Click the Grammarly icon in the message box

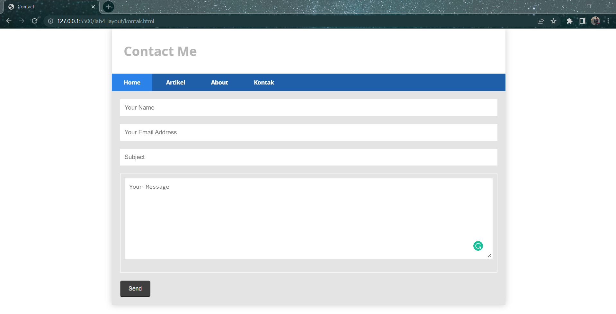click(478, 246)
